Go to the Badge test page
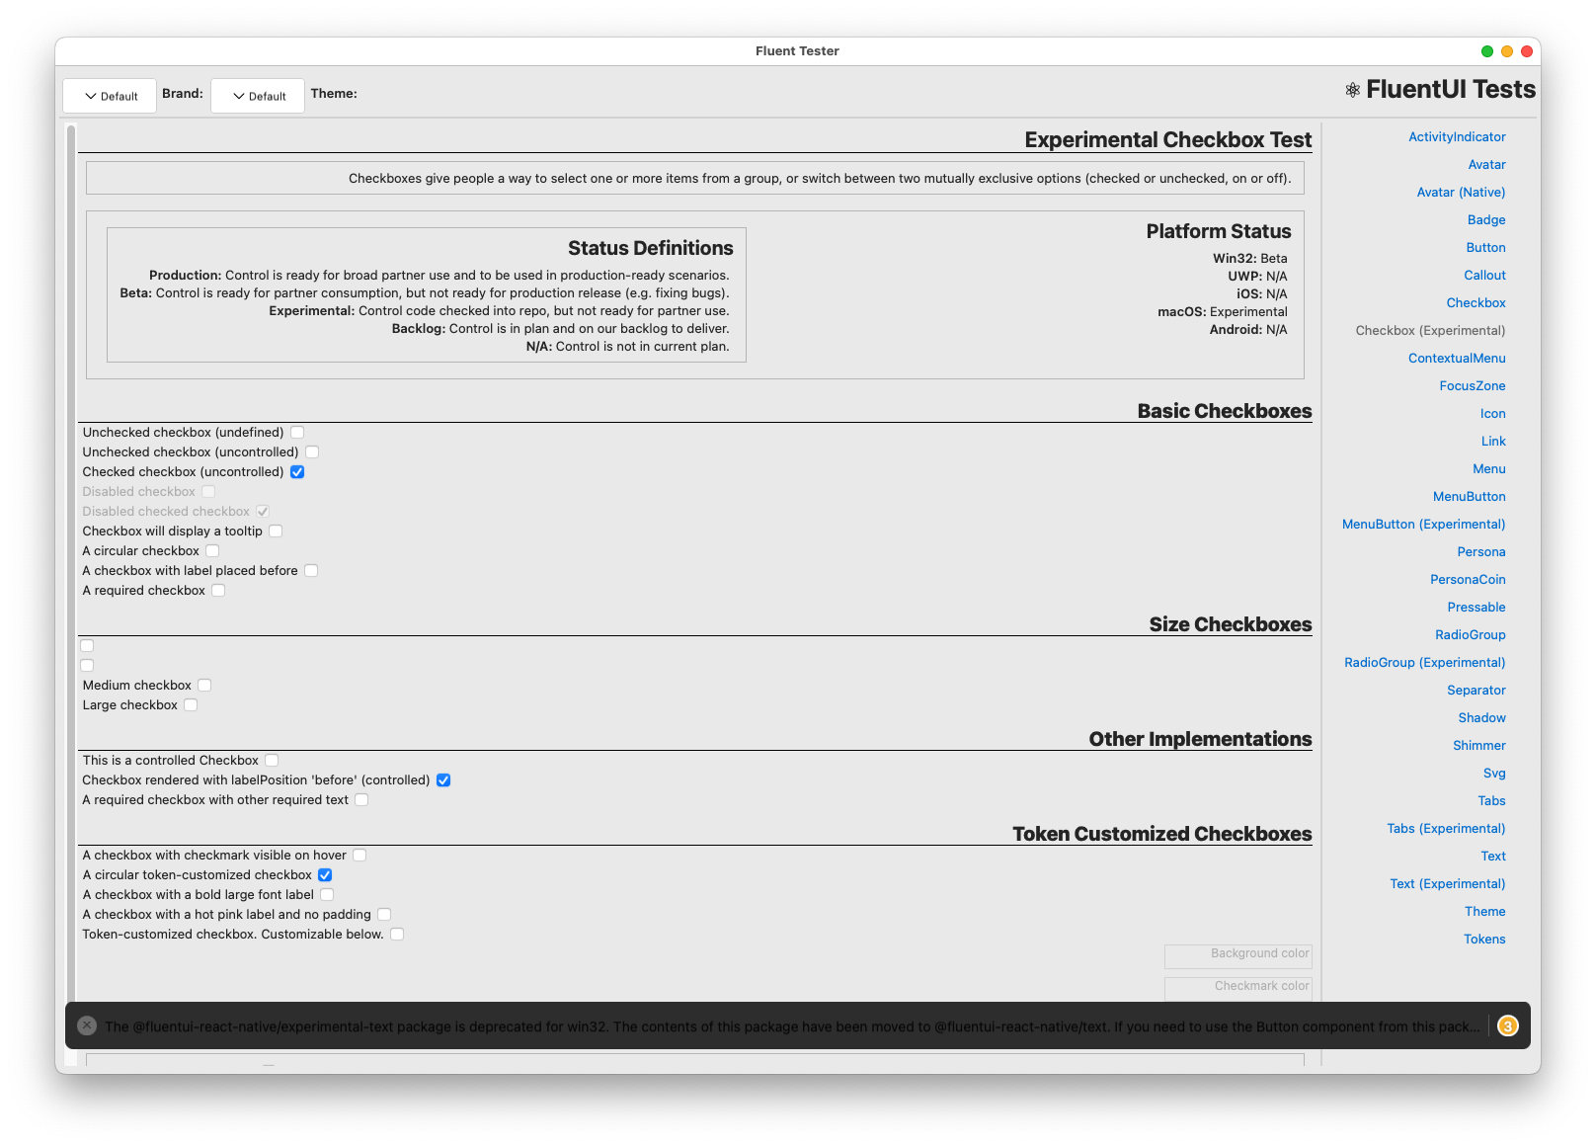The image size is (1596, 1147). click(x=1486, y=219)
